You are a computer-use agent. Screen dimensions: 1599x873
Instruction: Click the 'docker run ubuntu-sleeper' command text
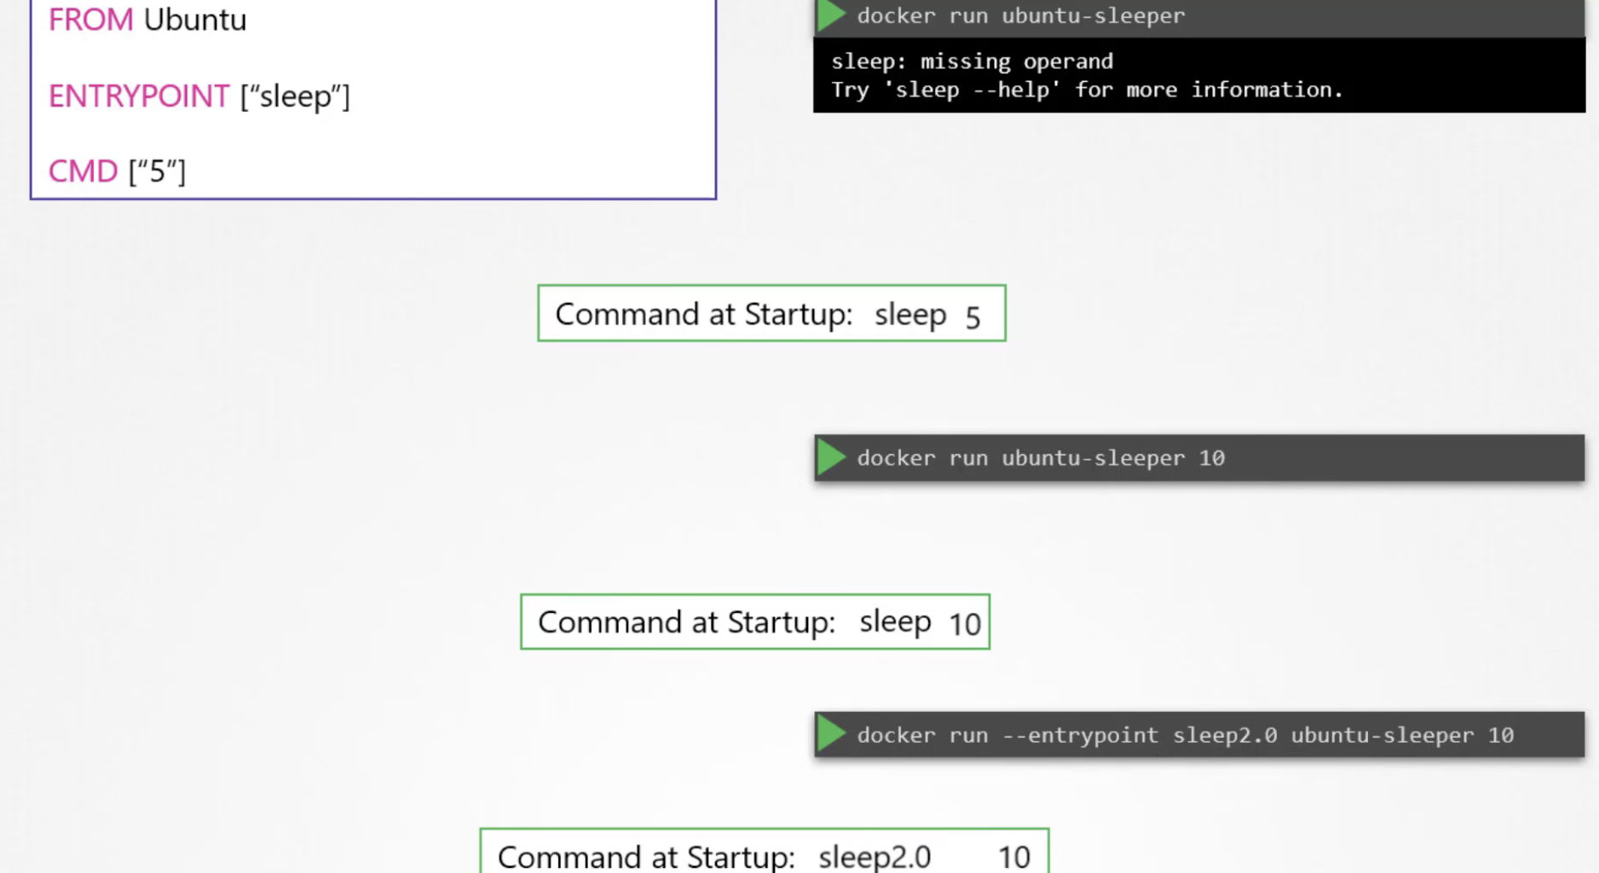click(x=1020, y=16)
